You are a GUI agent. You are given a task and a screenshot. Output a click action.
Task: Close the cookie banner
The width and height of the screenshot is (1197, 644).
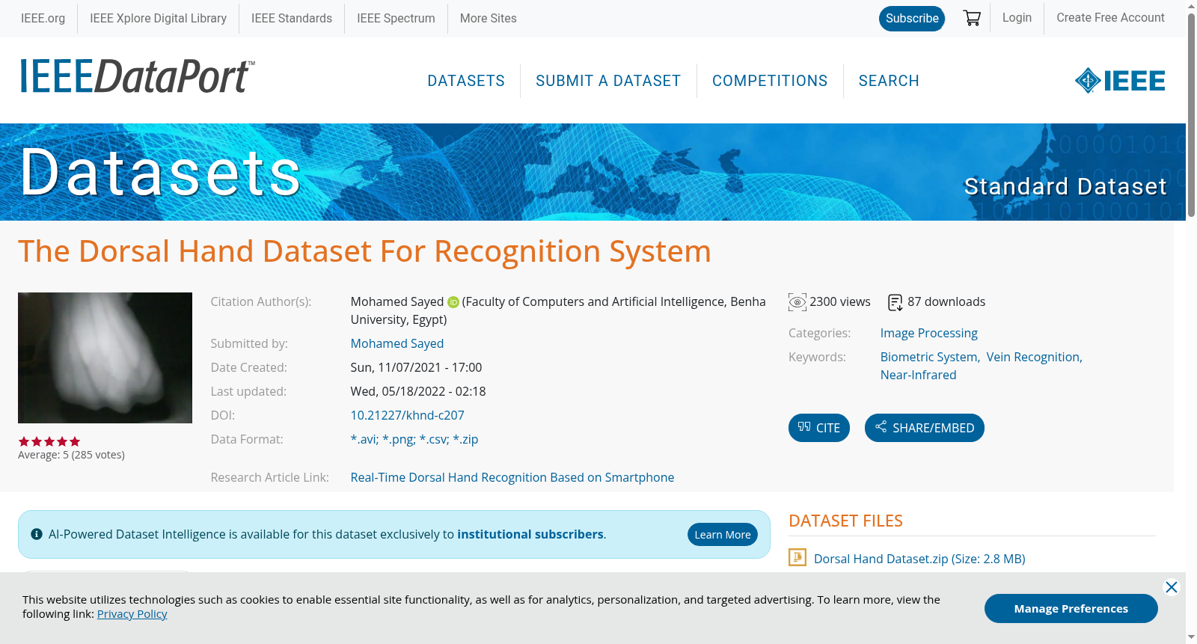coord(1172,587)
